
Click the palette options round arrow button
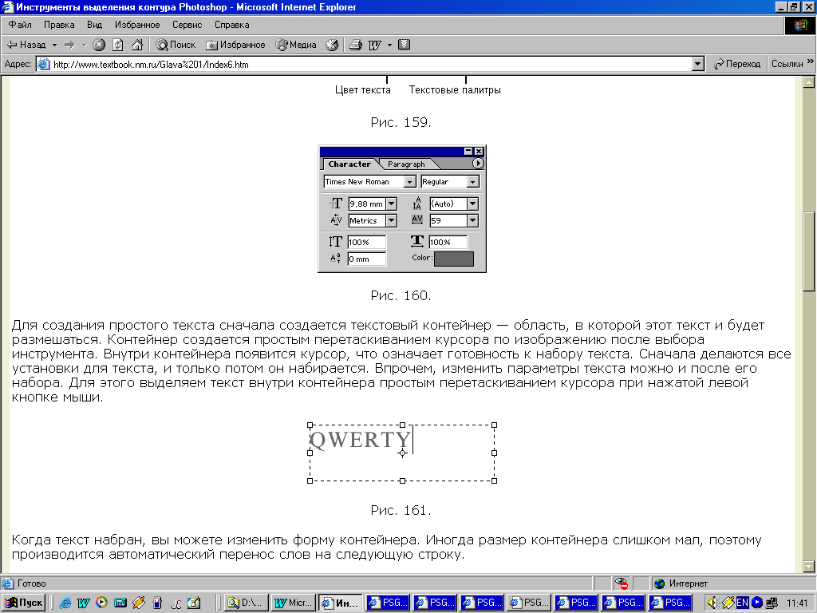(x=478, y=163)
